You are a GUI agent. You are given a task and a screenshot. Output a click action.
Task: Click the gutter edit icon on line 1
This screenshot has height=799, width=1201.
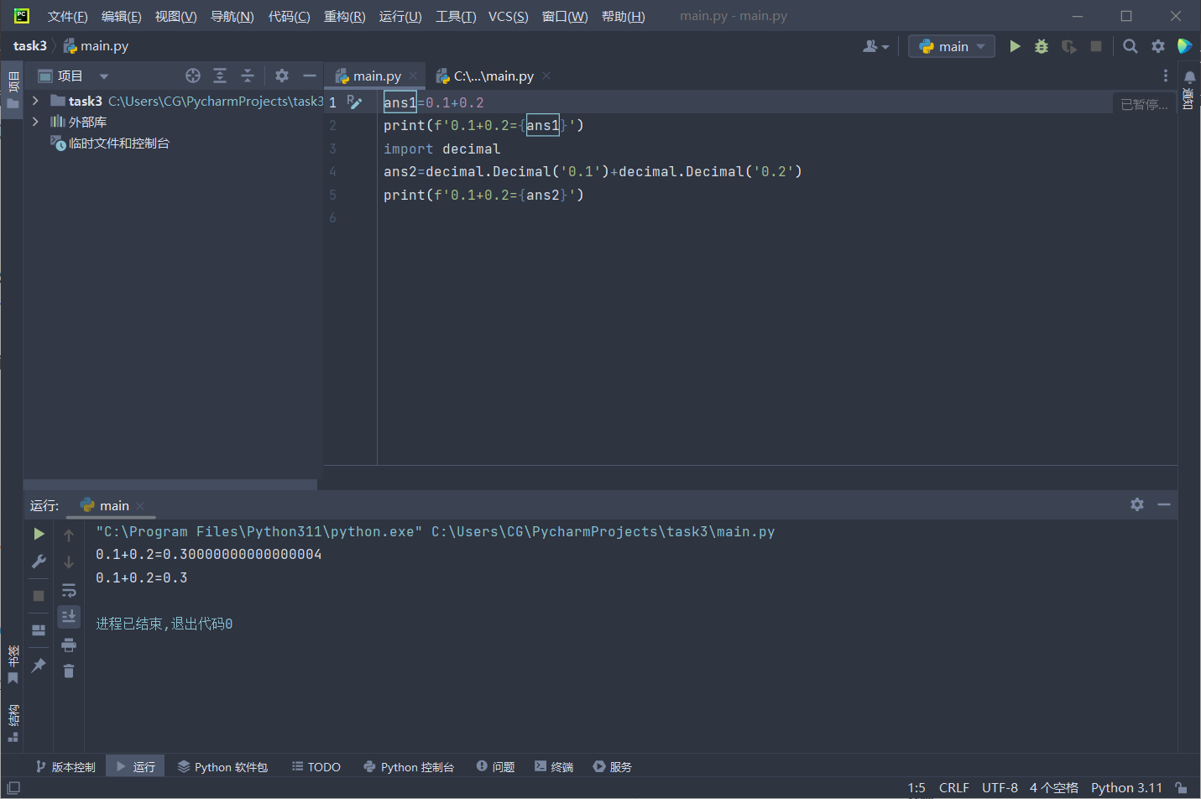click(x=355, y=102)
